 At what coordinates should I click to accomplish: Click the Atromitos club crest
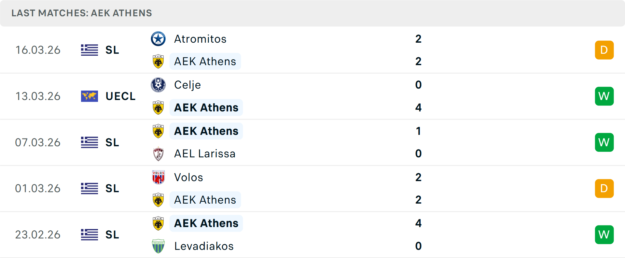[158, 39]
